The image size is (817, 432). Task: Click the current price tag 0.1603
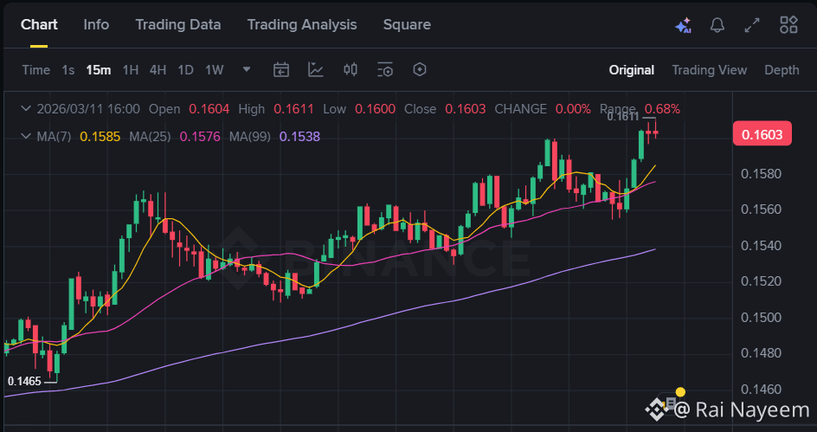click(x=762, y=134)
